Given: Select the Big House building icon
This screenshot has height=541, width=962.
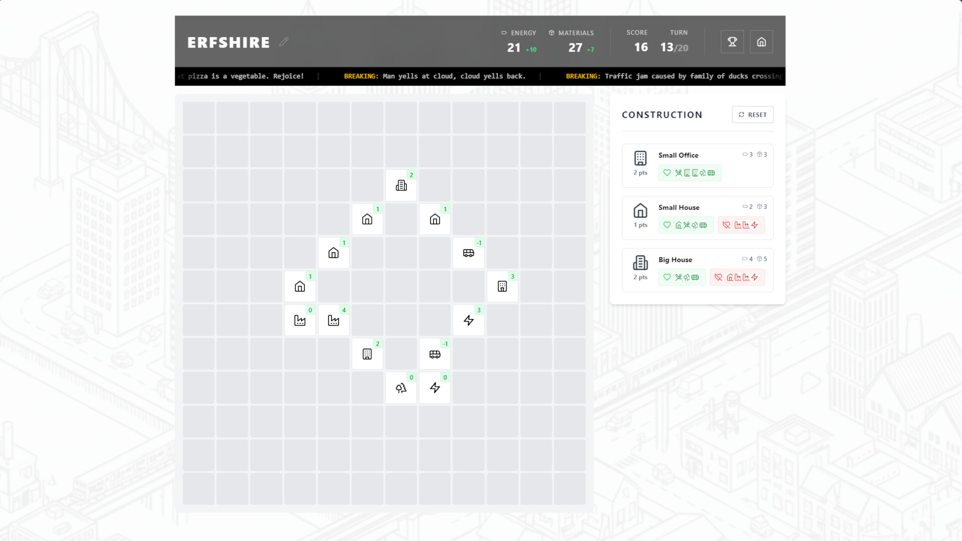Looking at the screenshot, I should point(640,262).
